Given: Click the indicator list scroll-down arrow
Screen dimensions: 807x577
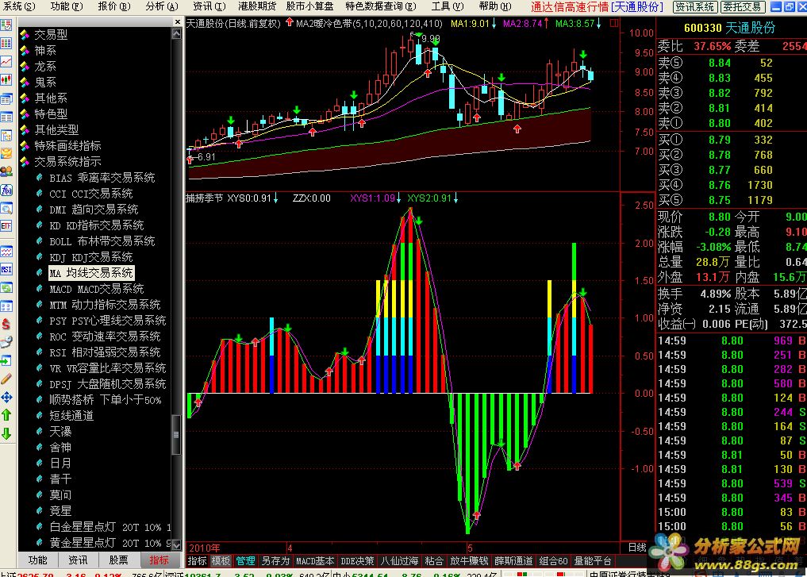Looking at the screenshot, I should [176, 545].
